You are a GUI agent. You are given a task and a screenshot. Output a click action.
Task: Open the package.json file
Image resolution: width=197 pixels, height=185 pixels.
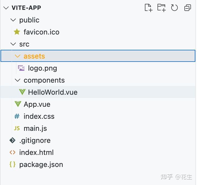click(x=41, y=164)
